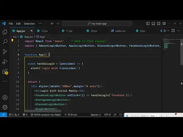Open the Source Control view

[x=5, y=52]
